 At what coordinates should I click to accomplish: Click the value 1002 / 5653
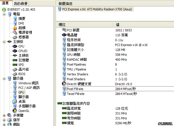click(124, 30)
